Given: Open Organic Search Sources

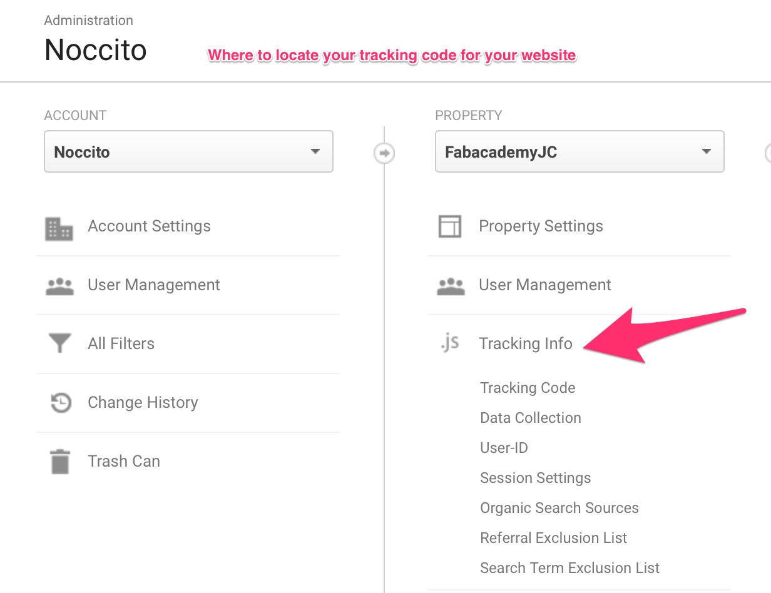Looking at the screenshot, I should point(559,508).
